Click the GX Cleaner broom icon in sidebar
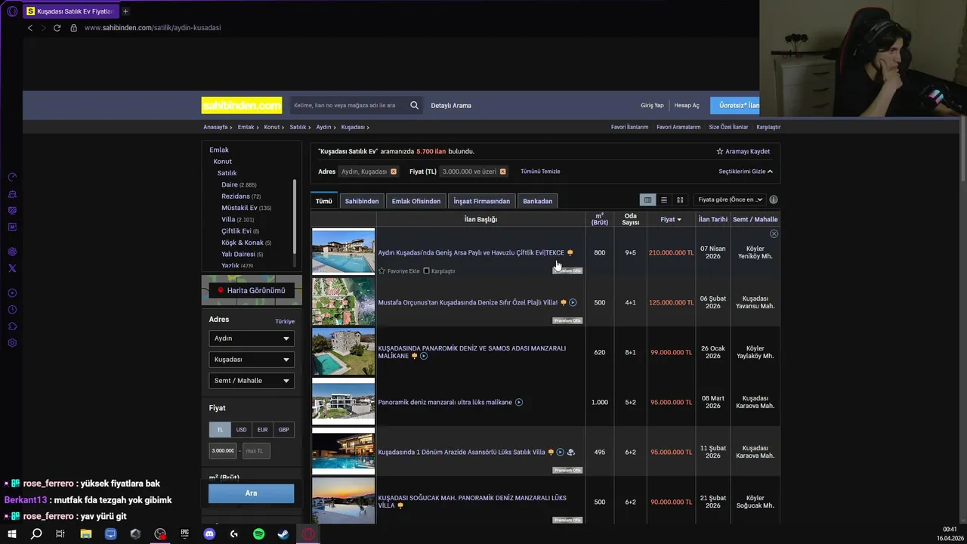 tap(12, 193)
